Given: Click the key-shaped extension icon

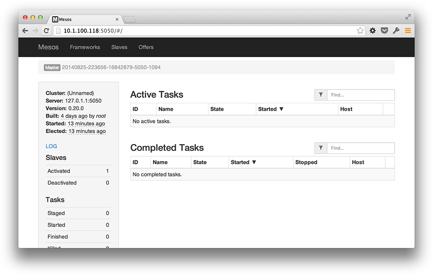Looking at the screenshot, I should [x=396, y=31].
